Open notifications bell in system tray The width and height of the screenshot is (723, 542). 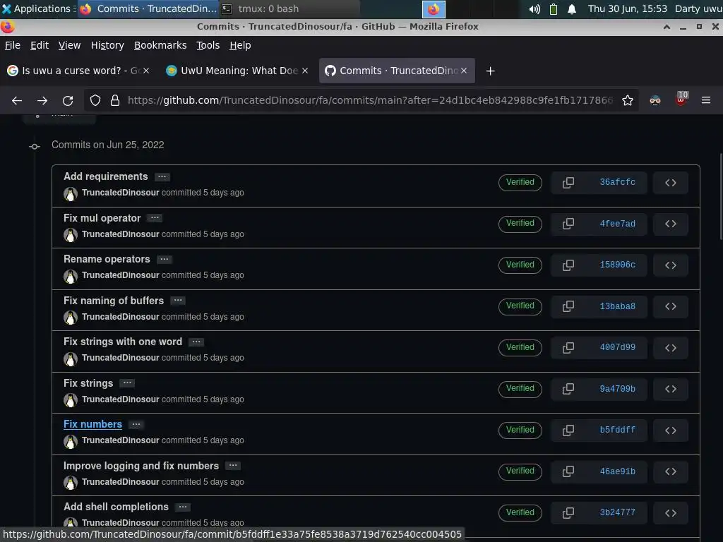(572, 9)
